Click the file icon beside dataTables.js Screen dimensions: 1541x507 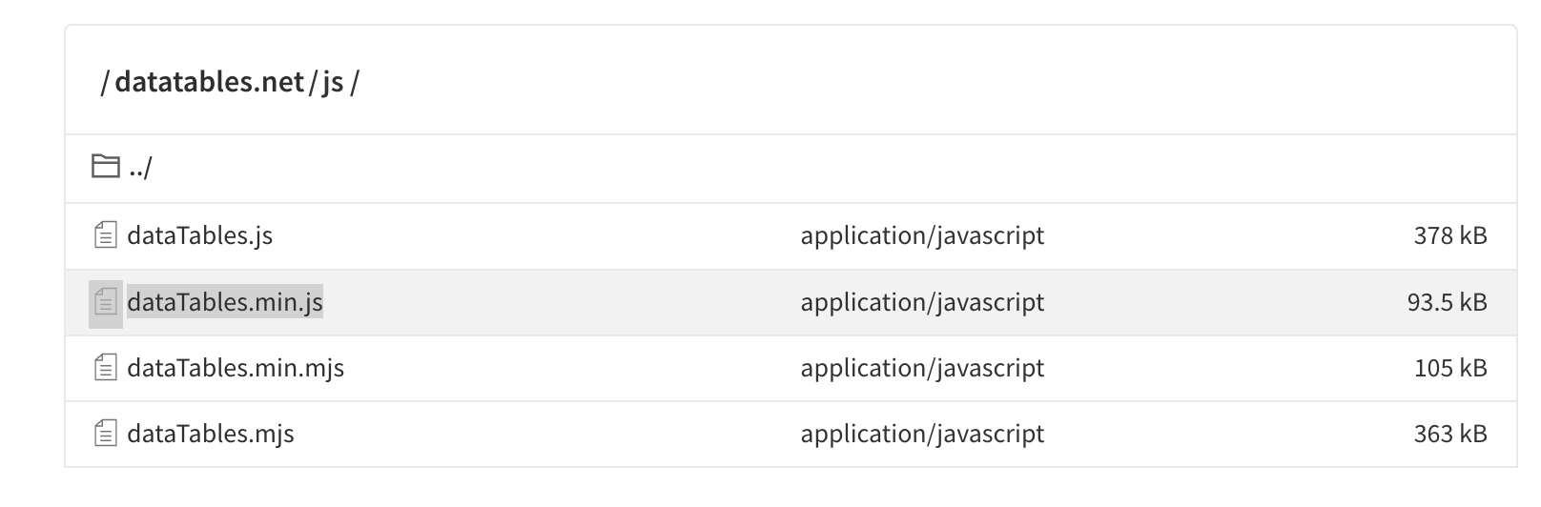pyautogui.click(x=106, y=235)
